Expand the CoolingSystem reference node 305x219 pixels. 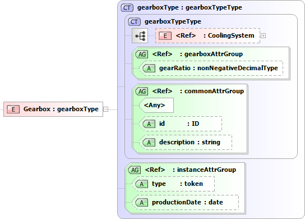[x=263, y=36]
